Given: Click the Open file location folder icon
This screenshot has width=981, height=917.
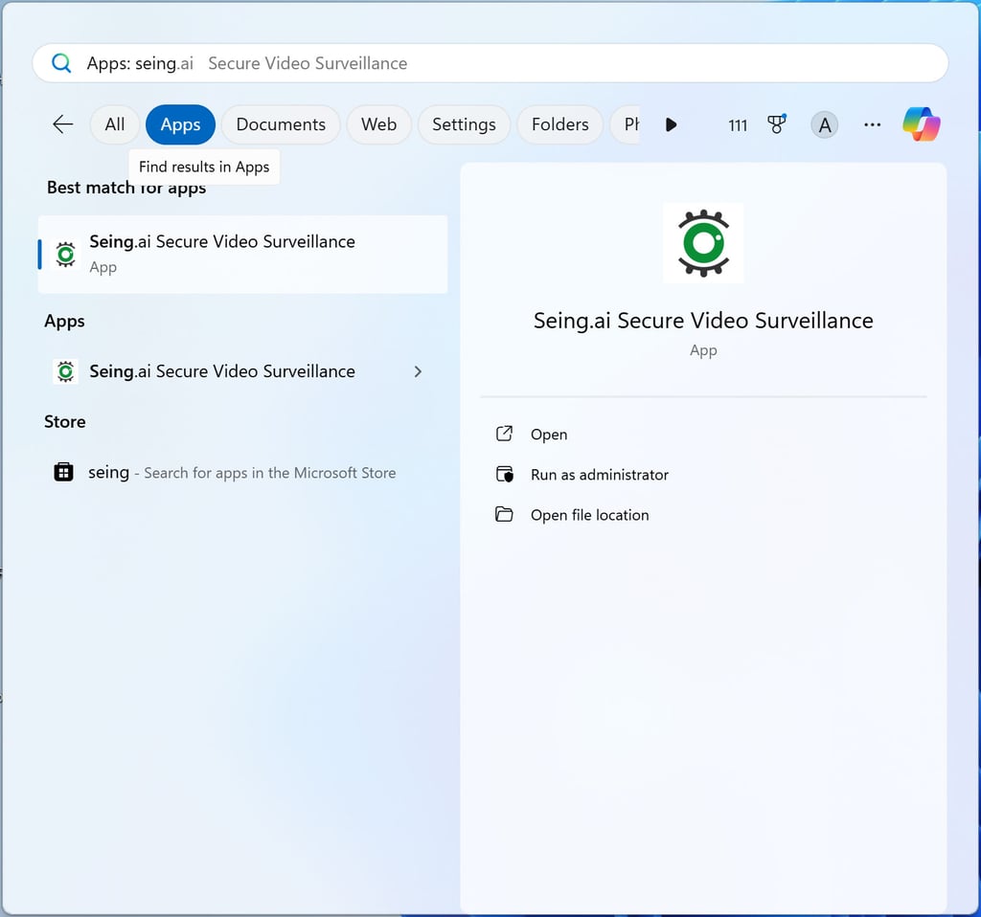Looking at the screenshot, I should (504, 514).
